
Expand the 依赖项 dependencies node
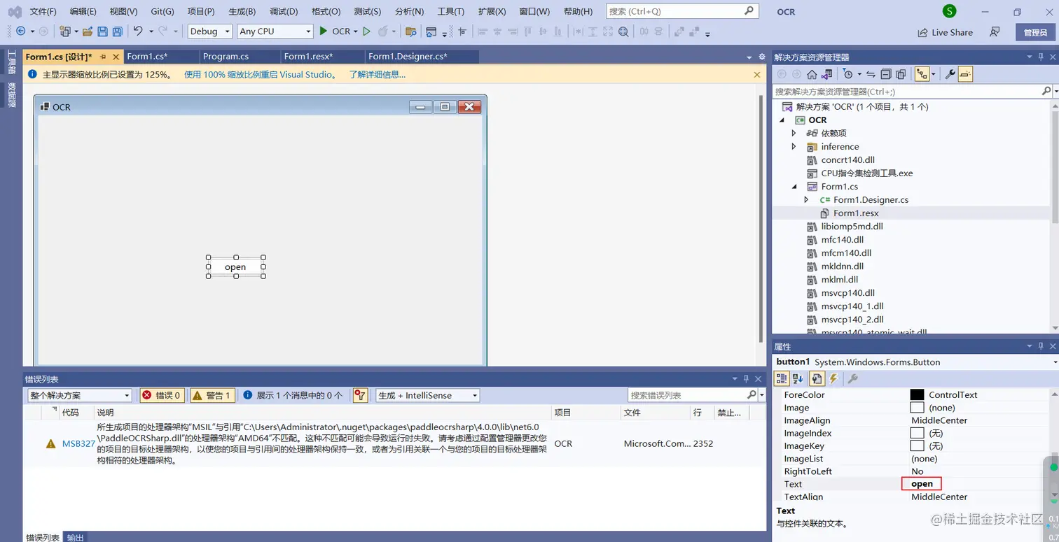coord(794,134)
